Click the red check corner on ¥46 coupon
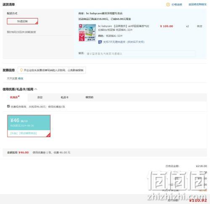The image size is (210, 204). point(49,135)
